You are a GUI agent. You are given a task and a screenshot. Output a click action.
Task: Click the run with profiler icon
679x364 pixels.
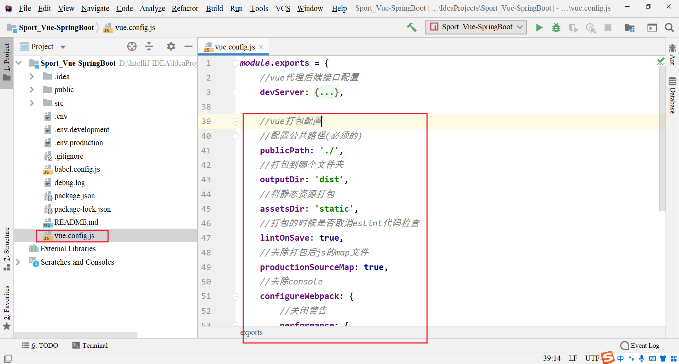(x=591, y=28)
